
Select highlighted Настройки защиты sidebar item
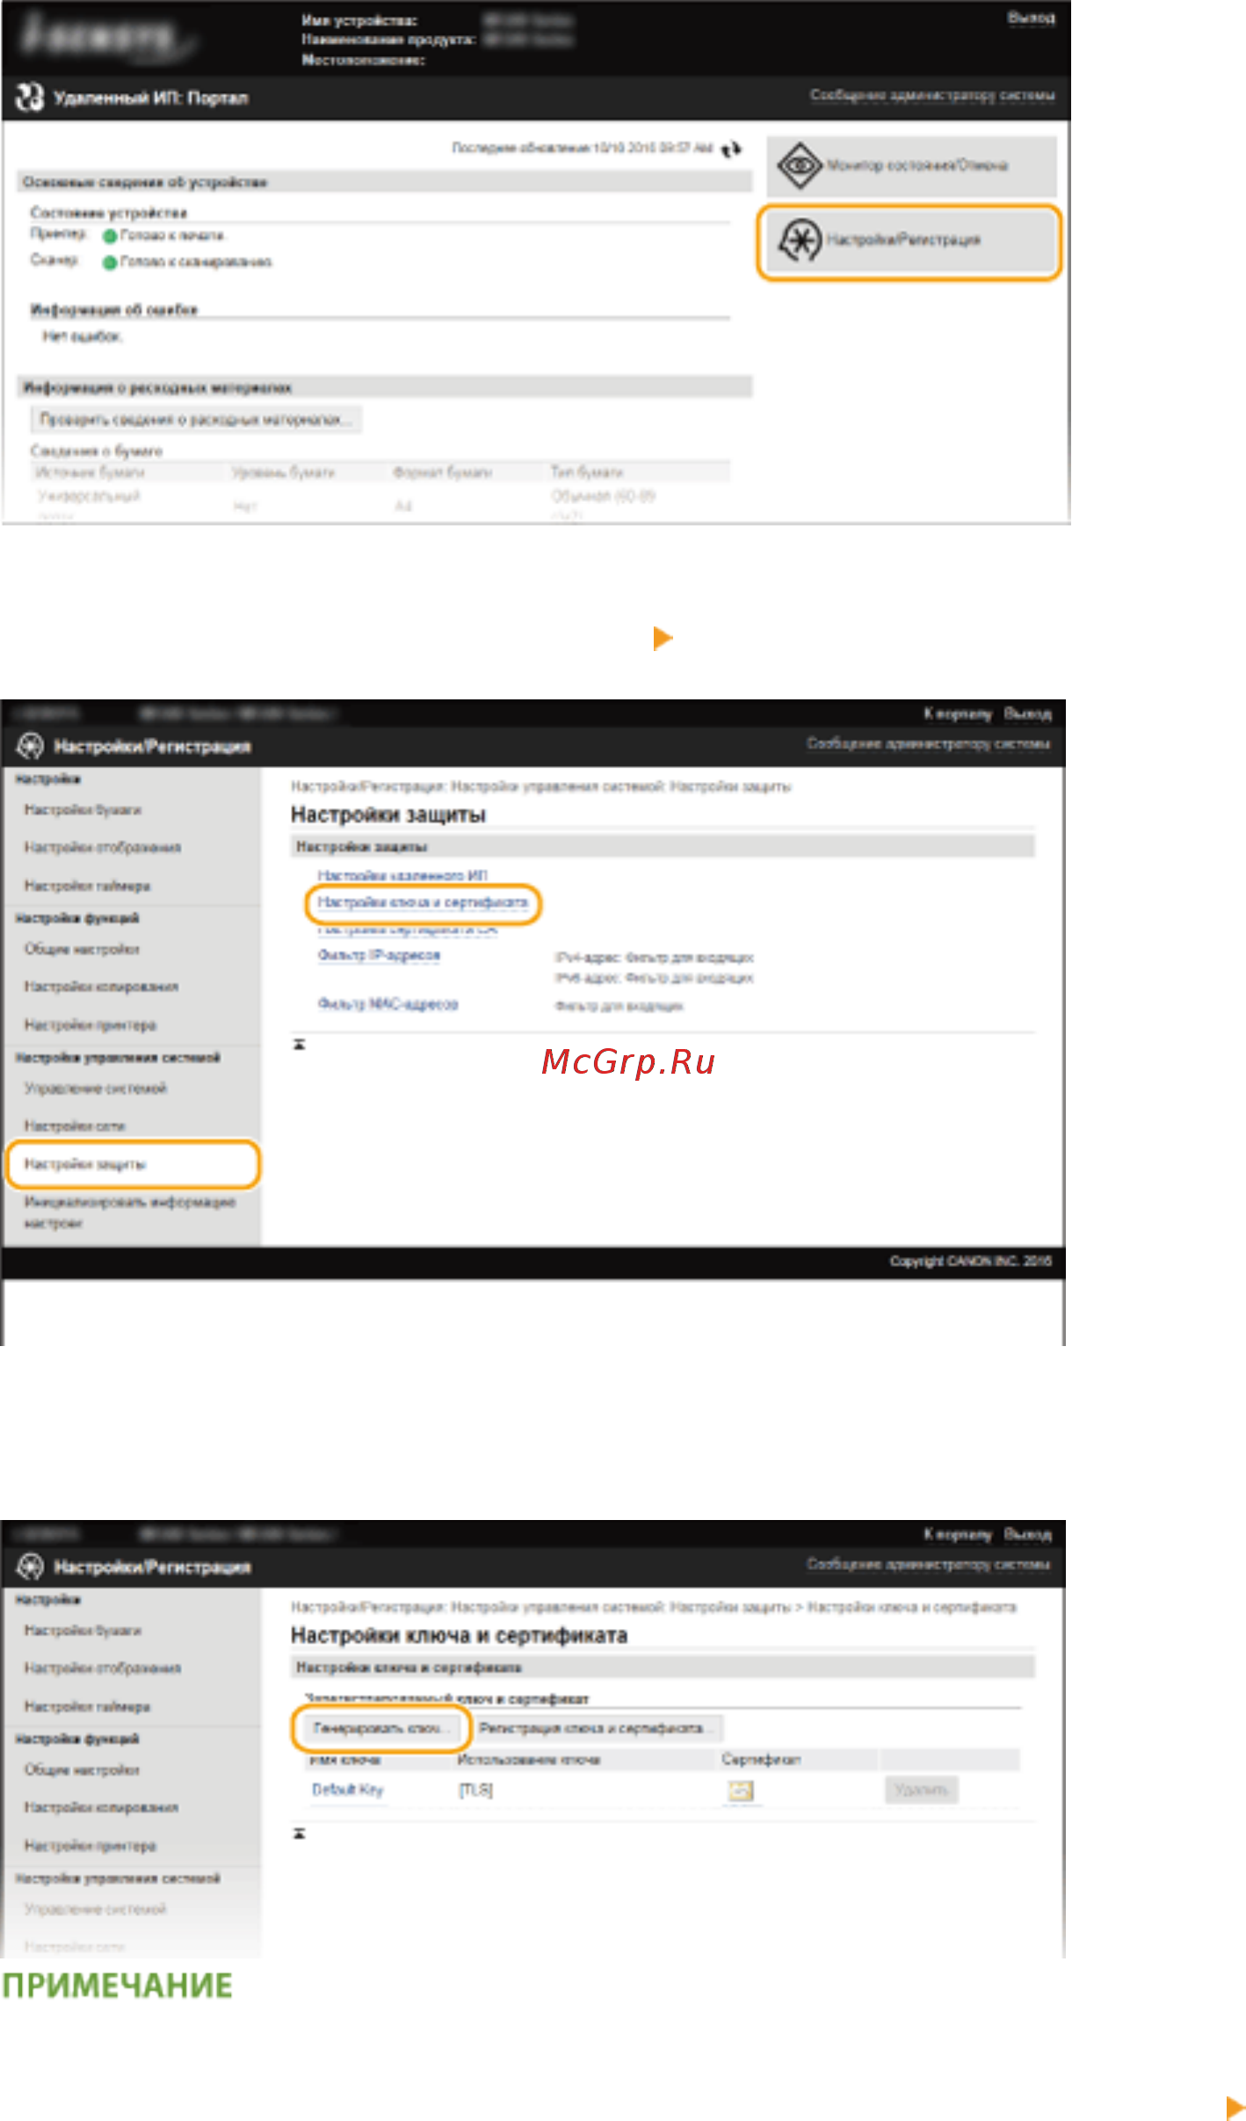[x=132, y=1163]
